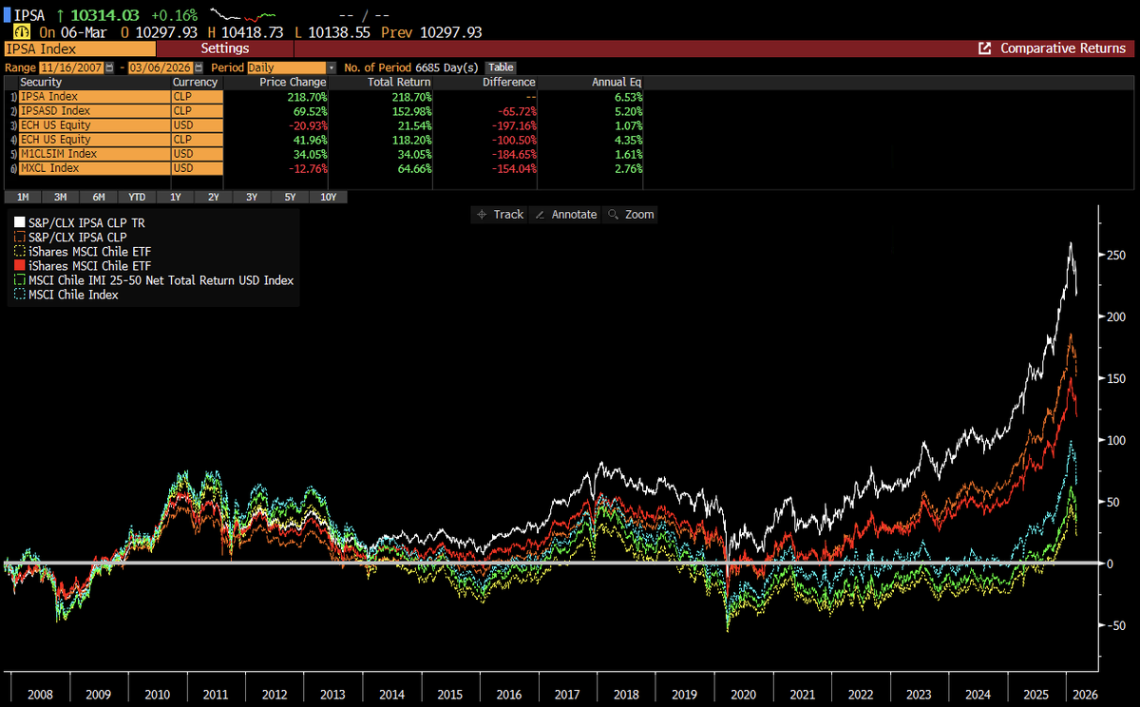Image resolution: width=1140 pixels, height=707 pixels.
Task: Select the 3Y range tab
Action: (x=252, y=198)
